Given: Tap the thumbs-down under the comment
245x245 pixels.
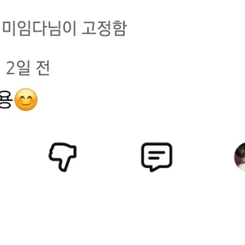Looking at the screenshot, I should pyautogui.click(x=63, y=157).
